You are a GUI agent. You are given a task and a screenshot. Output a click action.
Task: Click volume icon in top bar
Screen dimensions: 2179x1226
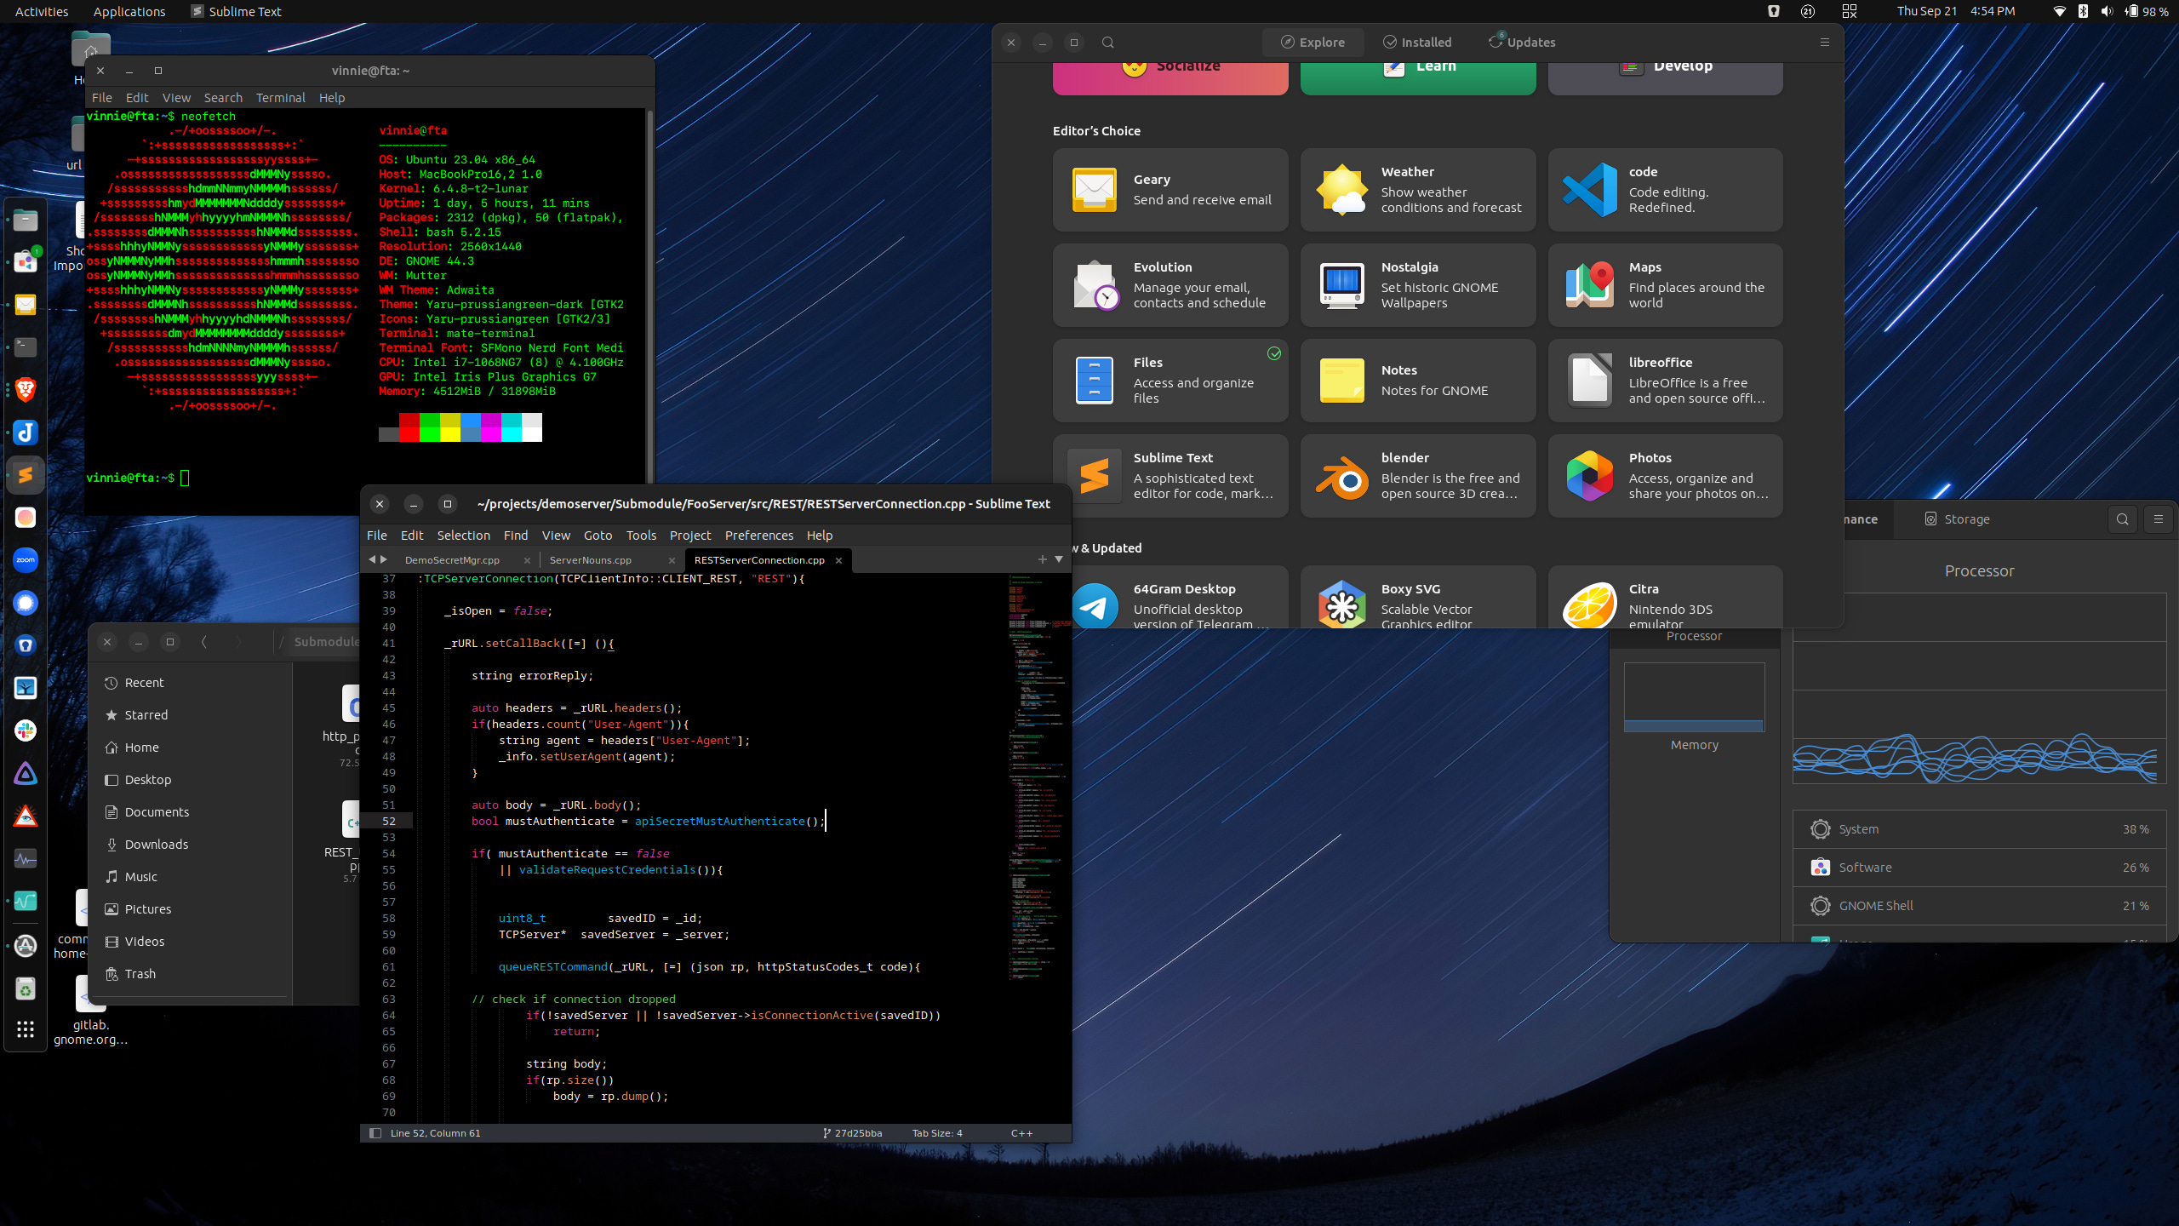[2107, 11]
